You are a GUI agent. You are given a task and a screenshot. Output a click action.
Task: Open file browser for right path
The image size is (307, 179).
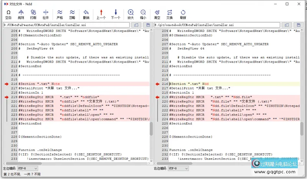click(287, 25)
